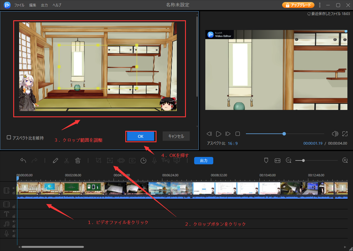Image resolution: width=353 pixels, height=251 pixels.
Task: Delete clip with the trash icon
Action: pos(78,160)
